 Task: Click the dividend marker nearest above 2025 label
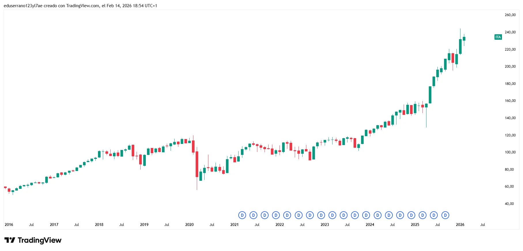coord(411,215)
